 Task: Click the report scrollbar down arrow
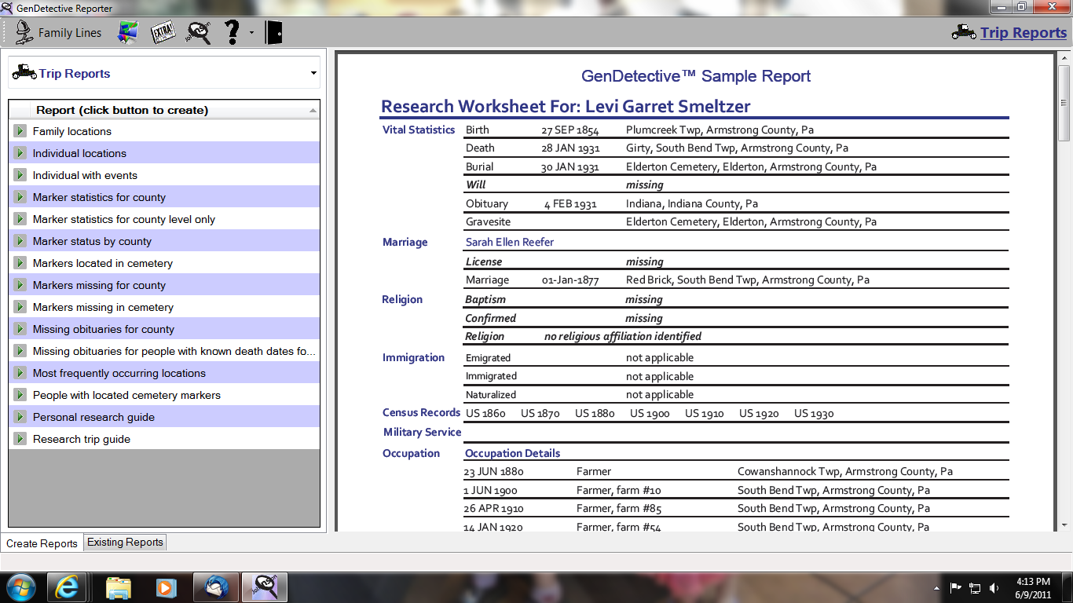[x=1064, y=524]
